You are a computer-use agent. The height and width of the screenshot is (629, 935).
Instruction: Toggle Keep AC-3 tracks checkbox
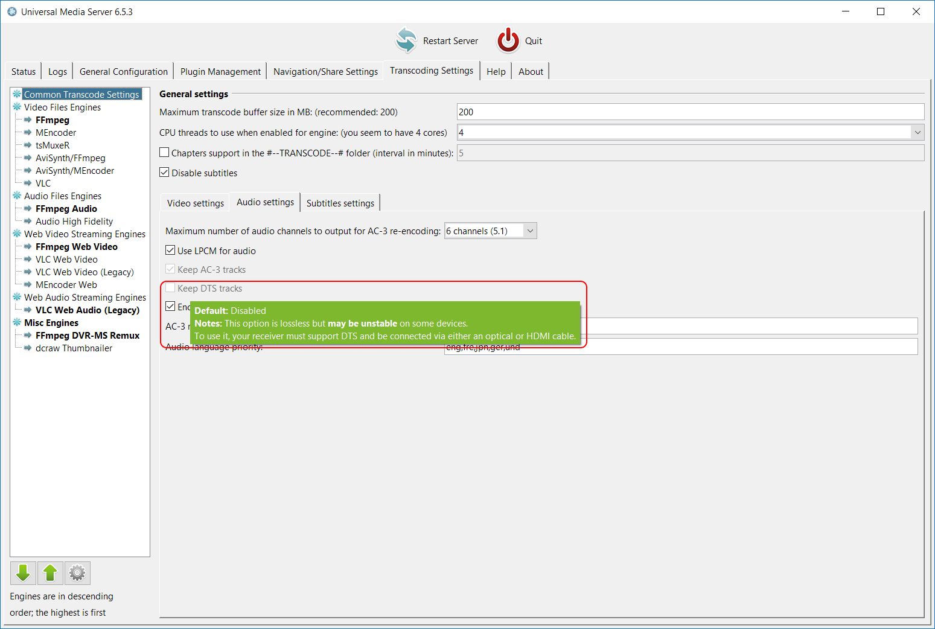[170, 269]
